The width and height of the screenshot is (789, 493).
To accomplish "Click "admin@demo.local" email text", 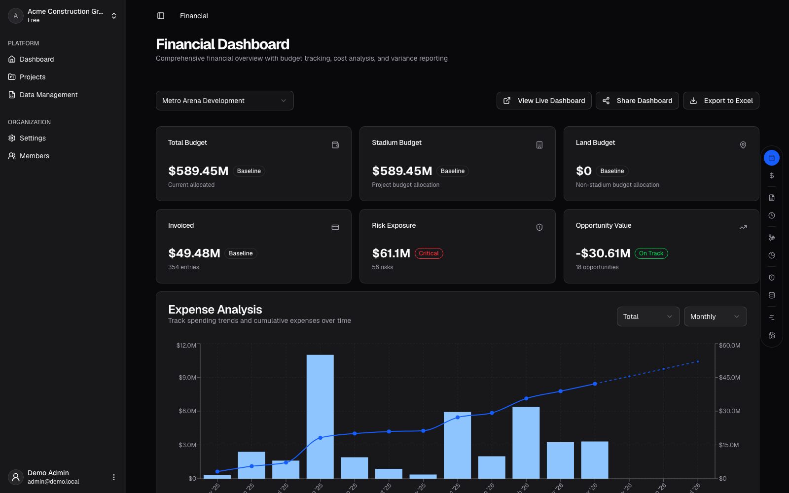I will (53, 482).
